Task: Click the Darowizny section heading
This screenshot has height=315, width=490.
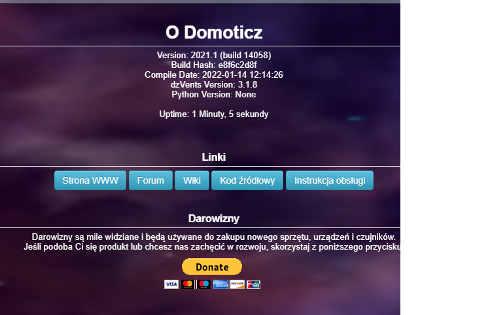Action: (214, 218)
